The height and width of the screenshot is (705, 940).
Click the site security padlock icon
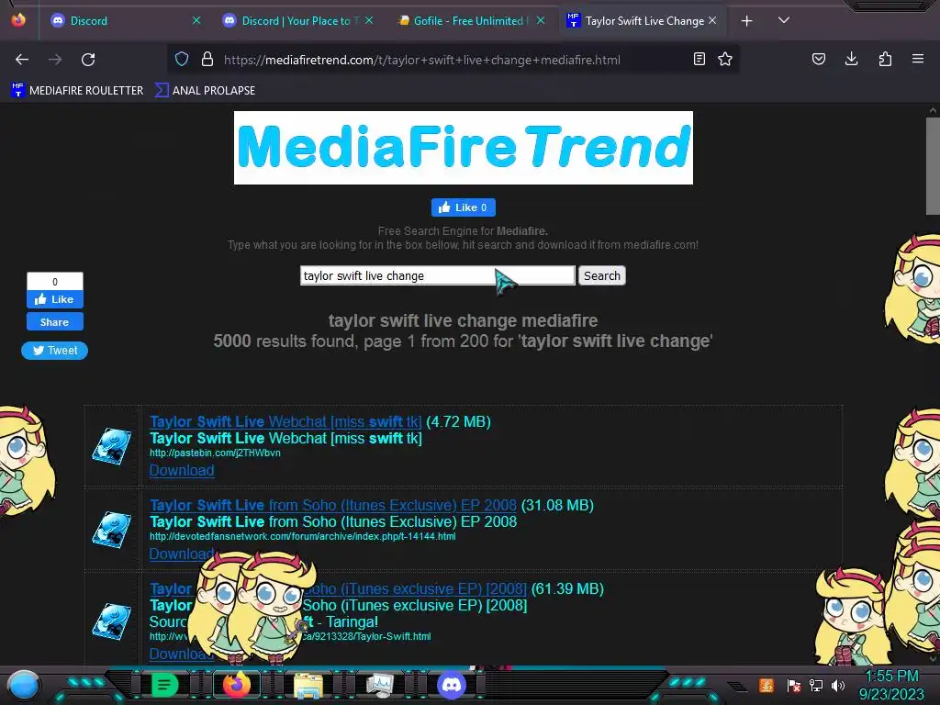(207, 60)
